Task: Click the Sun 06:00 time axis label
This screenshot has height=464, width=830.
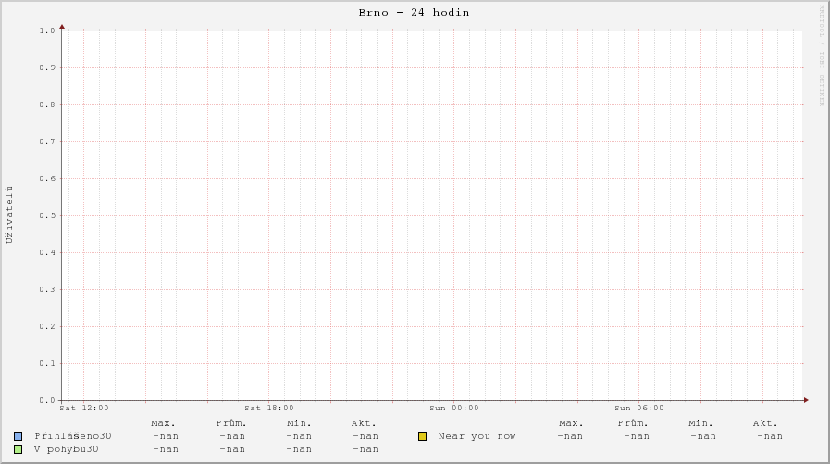Action: coord(638,408)
